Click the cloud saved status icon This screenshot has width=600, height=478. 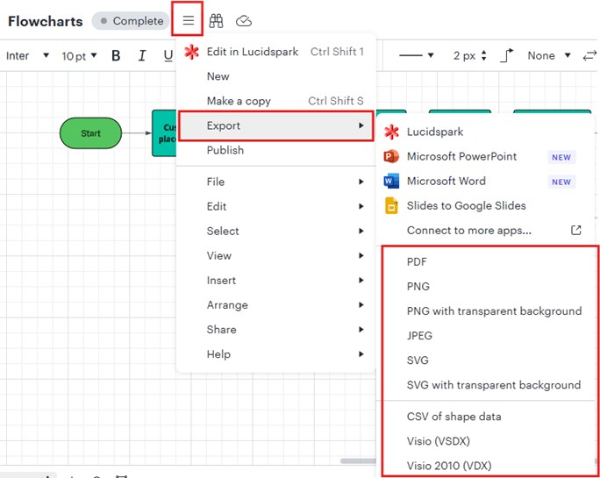[x=244, y=20]
